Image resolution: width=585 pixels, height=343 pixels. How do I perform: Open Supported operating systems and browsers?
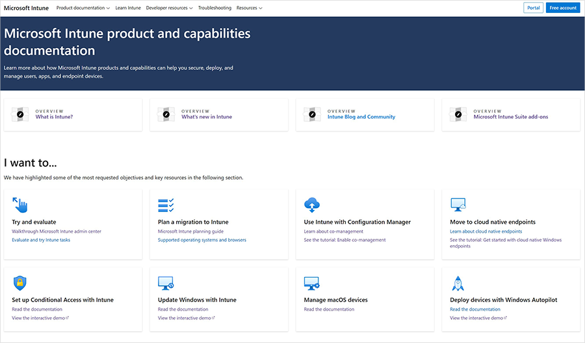point(202,240)
